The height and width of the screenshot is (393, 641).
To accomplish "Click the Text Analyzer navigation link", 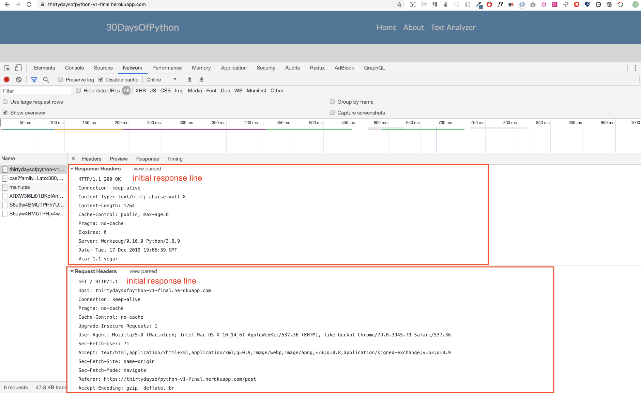I will pyautogui.click(x=453, y=27).
